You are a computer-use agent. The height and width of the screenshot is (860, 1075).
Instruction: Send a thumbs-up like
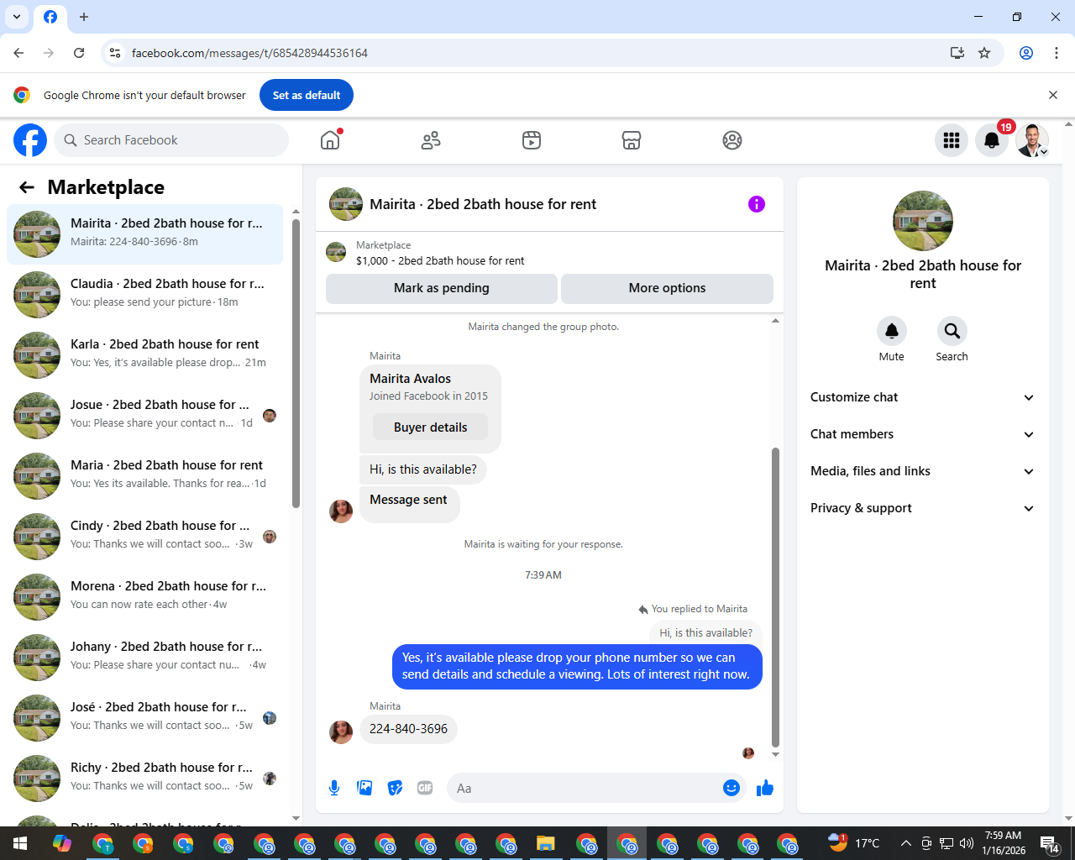click(x=765, y=788)
